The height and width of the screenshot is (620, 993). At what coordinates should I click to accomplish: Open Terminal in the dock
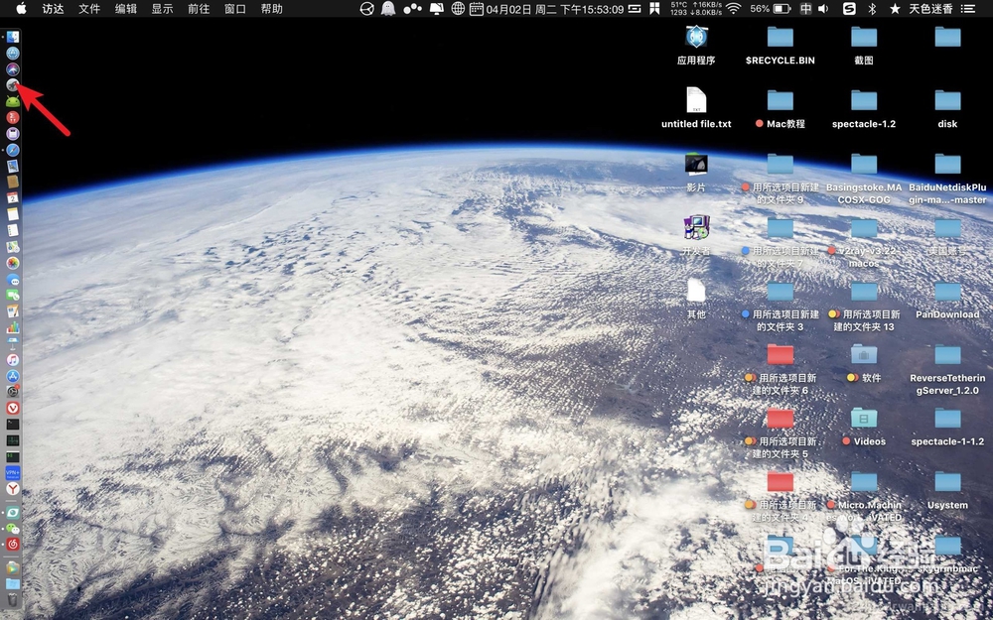(x=13, y=424)
